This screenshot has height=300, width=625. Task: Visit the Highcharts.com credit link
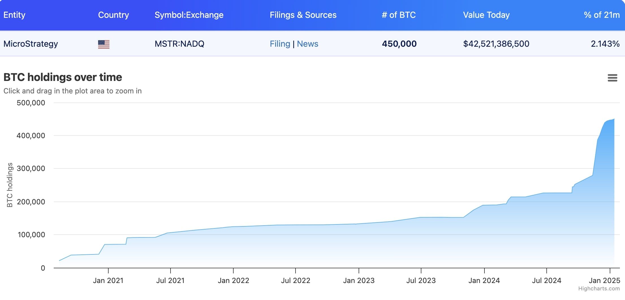tap(599, 288)
